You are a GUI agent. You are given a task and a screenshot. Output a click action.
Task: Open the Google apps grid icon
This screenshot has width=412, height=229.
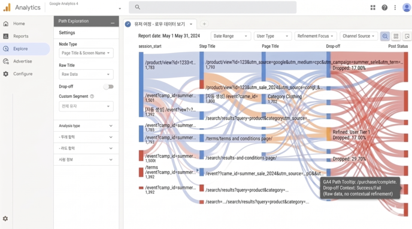pyautogui.click(x=373, y=8)
